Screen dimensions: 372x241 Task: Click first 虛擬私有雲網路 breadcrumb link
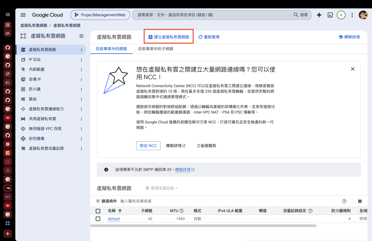point(34,25)
